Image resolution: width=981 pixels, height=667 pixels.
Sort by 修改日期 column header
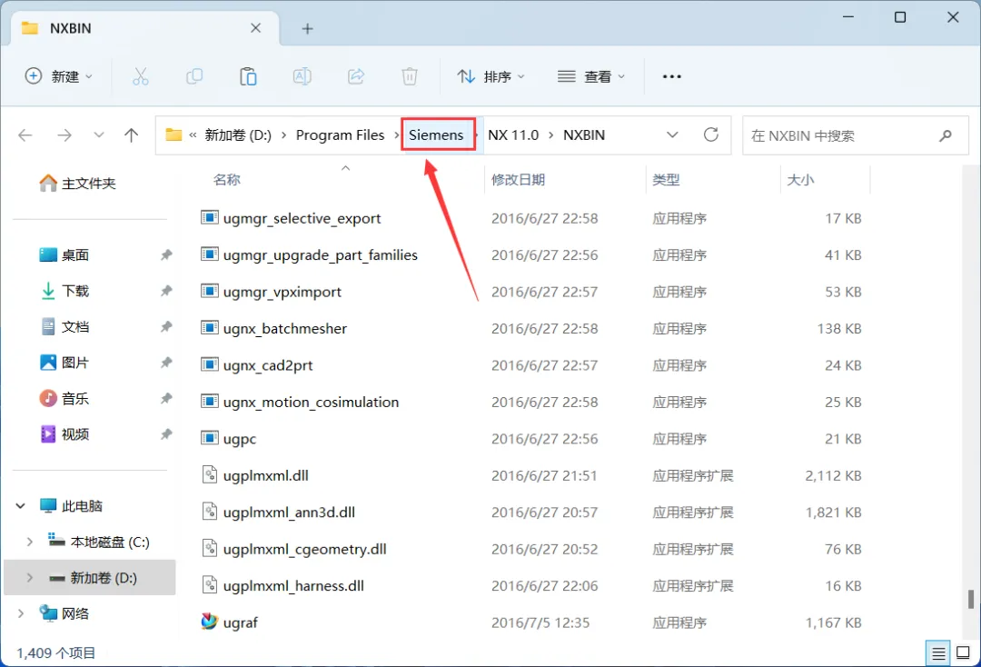(x=518, y=180)
